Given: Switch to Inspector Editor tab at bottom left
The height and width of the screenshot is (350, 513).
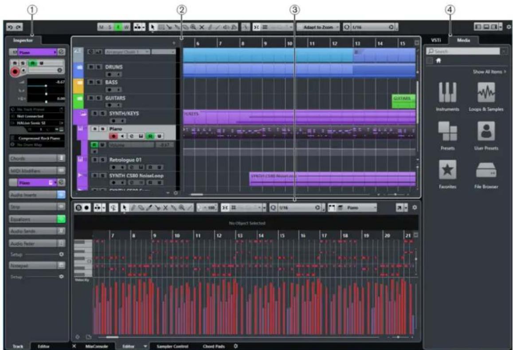Looking at the screenshot, I should coord(43,346).
